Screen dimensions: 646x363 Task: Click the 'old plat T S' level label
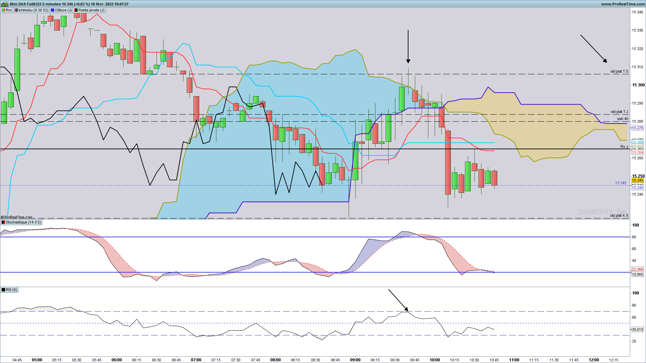619,71
